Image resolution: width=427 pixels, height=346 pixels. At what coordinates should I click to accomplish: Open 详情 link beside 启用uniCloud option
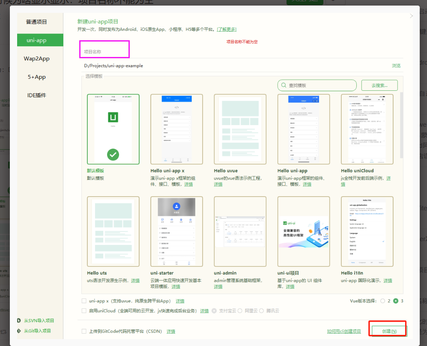tap(205, 310)
